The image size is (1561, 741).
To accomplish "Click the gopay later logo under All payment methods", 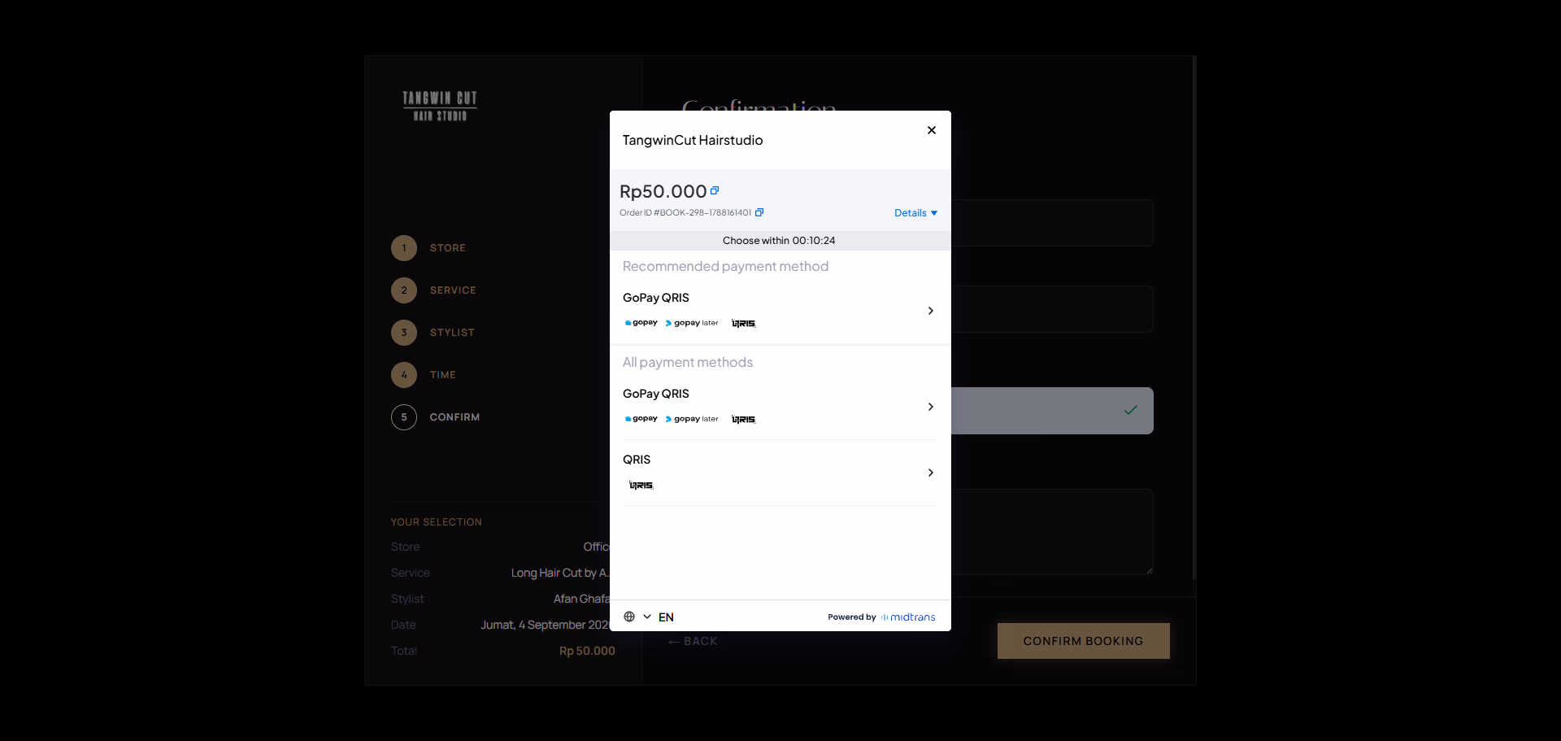I will pyautogui.click(x=692, y=419).
